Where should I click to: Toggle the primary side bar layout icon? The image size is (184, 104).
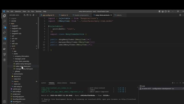(x=160, y=11)
